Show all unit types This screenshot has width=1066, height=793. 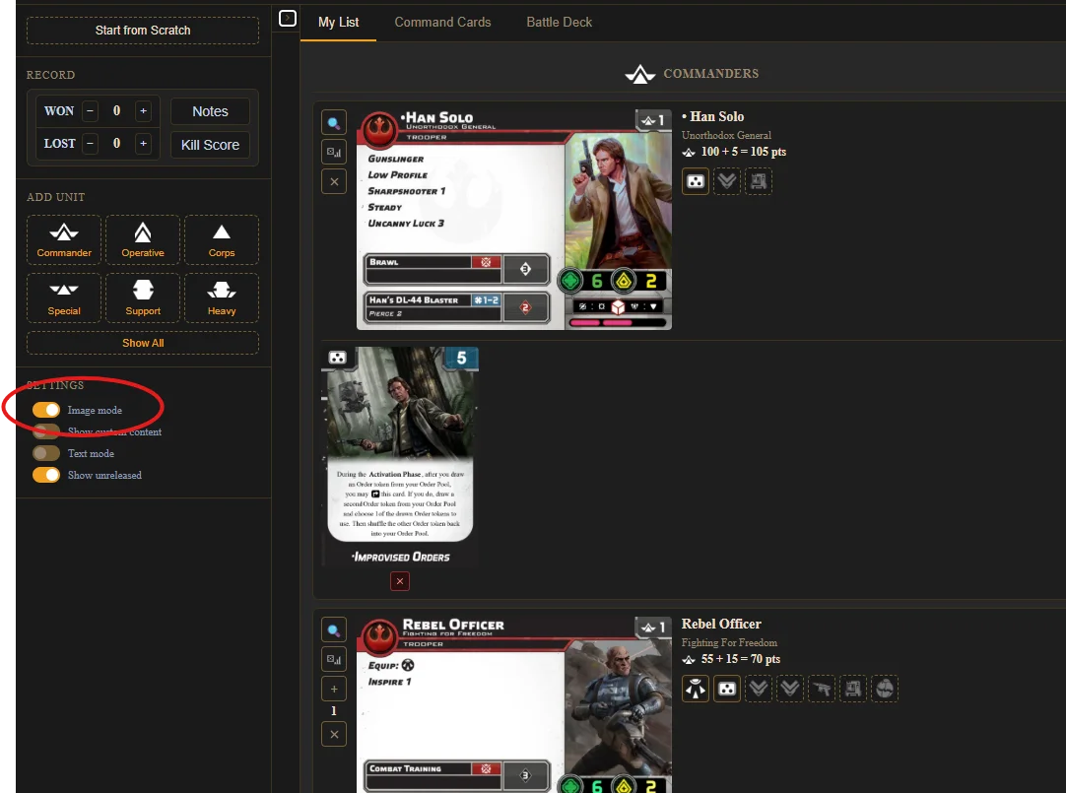[143, 343]
